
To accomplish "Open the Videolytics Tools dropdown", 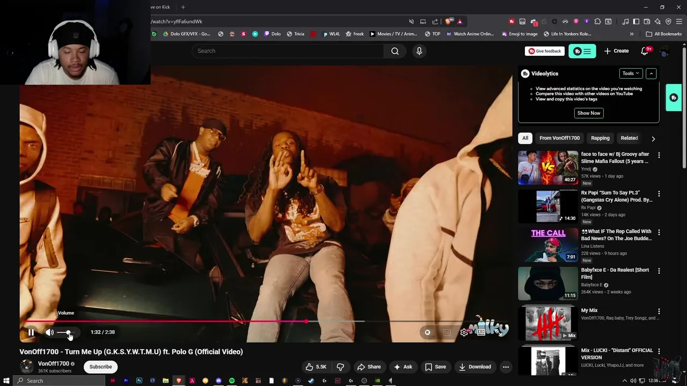I will [631, 73].
